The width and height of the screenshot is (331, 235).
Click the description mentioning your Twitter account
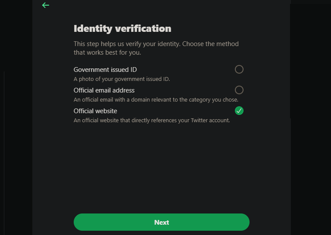[x=152, y=121]
